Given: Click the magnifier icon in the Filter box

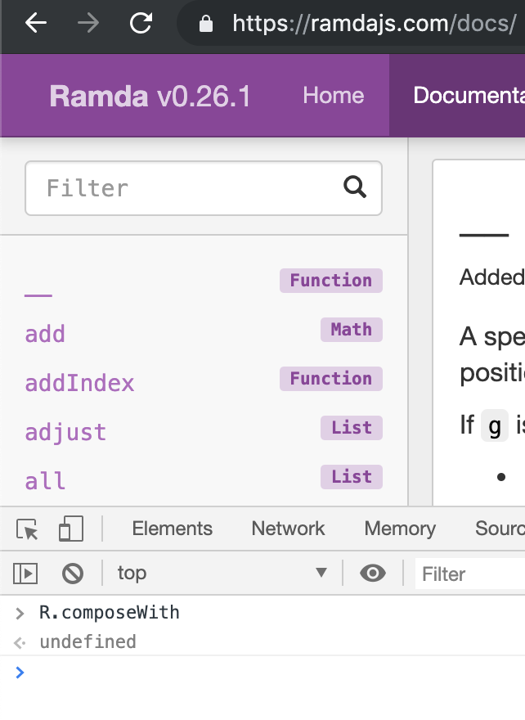Looking at the screenshot, I should click(355, 188).
